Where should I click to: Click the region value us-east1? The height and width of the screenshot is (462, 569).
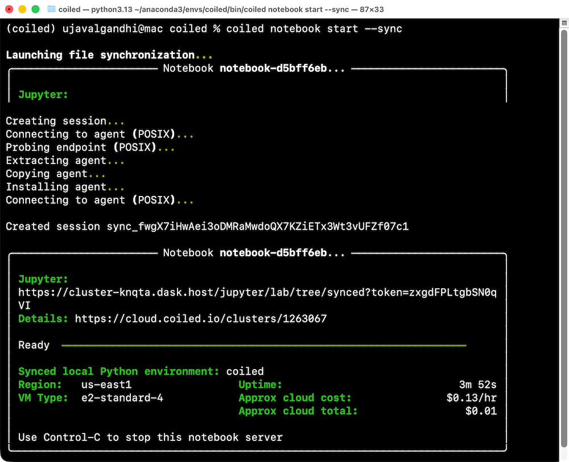tap(106, 385)
